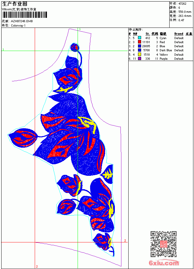Click the Brand column header
Image resolution: width=194 pixels, height=269 pixels.
click(x=179, y=34)
